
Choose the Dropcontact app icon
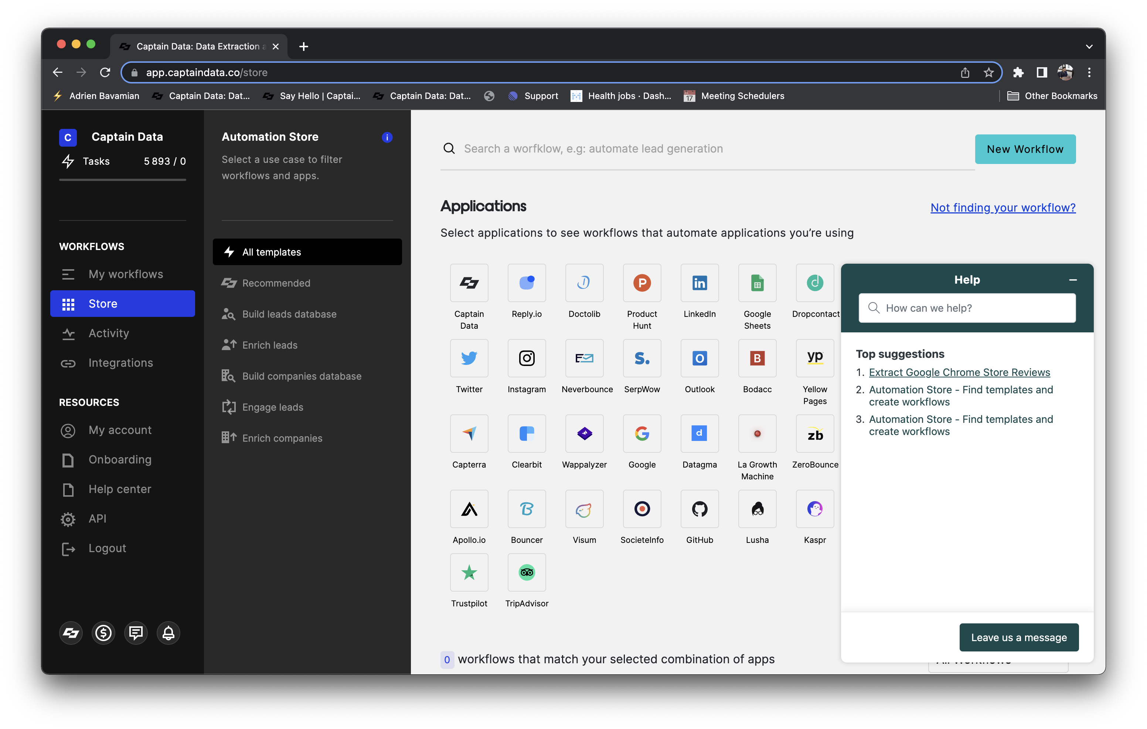(x=814, y=283)
